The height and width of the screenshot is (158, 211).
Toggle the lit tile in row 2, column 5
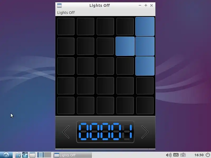pos(145,46)
